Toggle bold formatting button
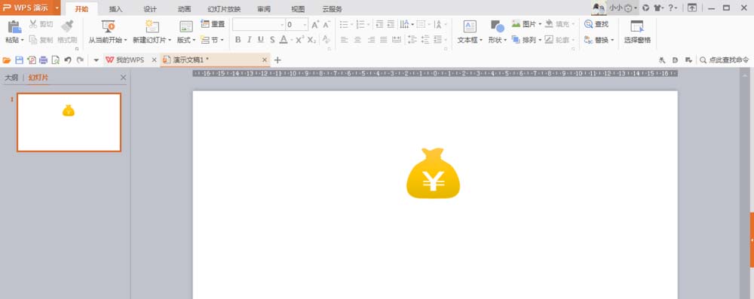Viewport: 754px width, 299px height. coord(238,40)
